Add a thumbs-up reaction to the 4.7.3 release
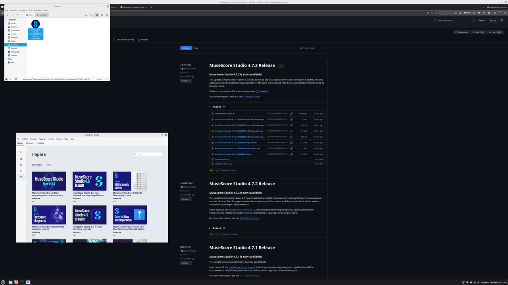Image resolution: width=508 pixels, height=285 pixels. point(212,170)
